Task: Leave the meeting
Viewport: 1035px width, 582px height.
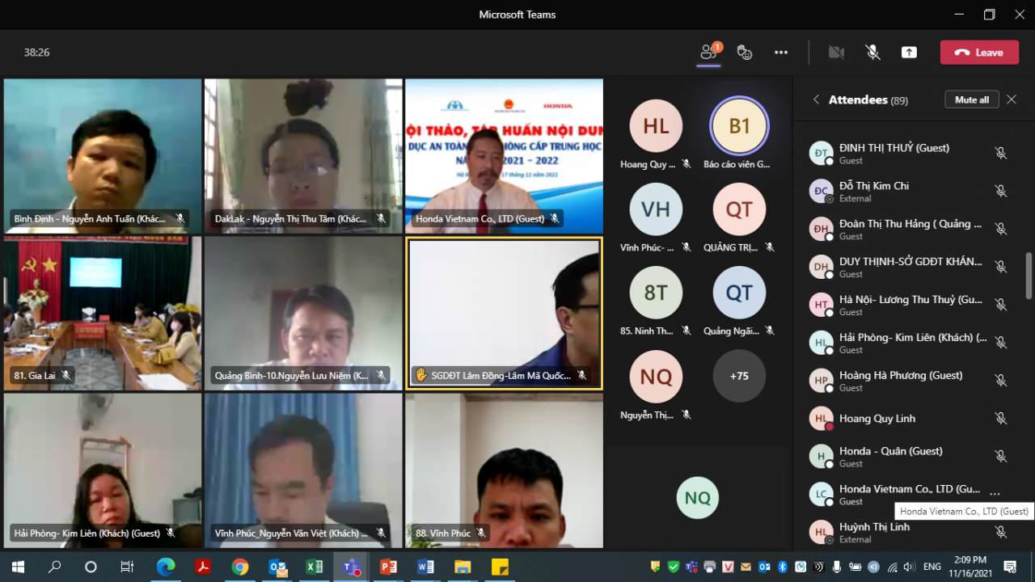Action: point(978,53)
